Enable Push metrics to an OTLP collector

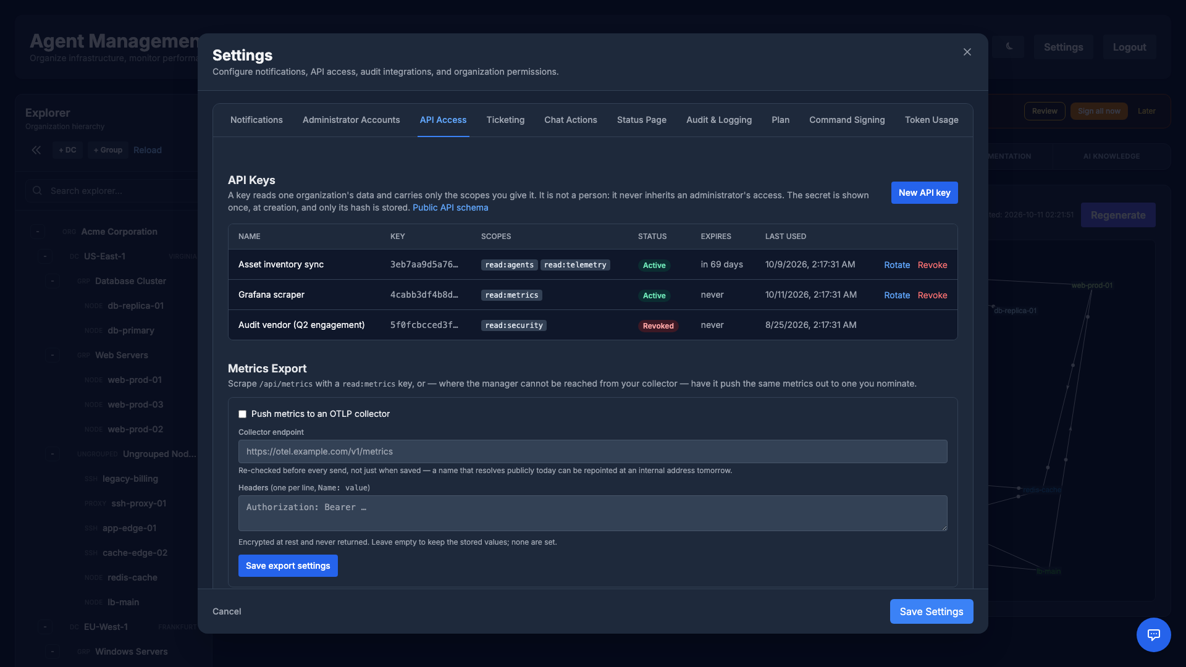[242, 414]
